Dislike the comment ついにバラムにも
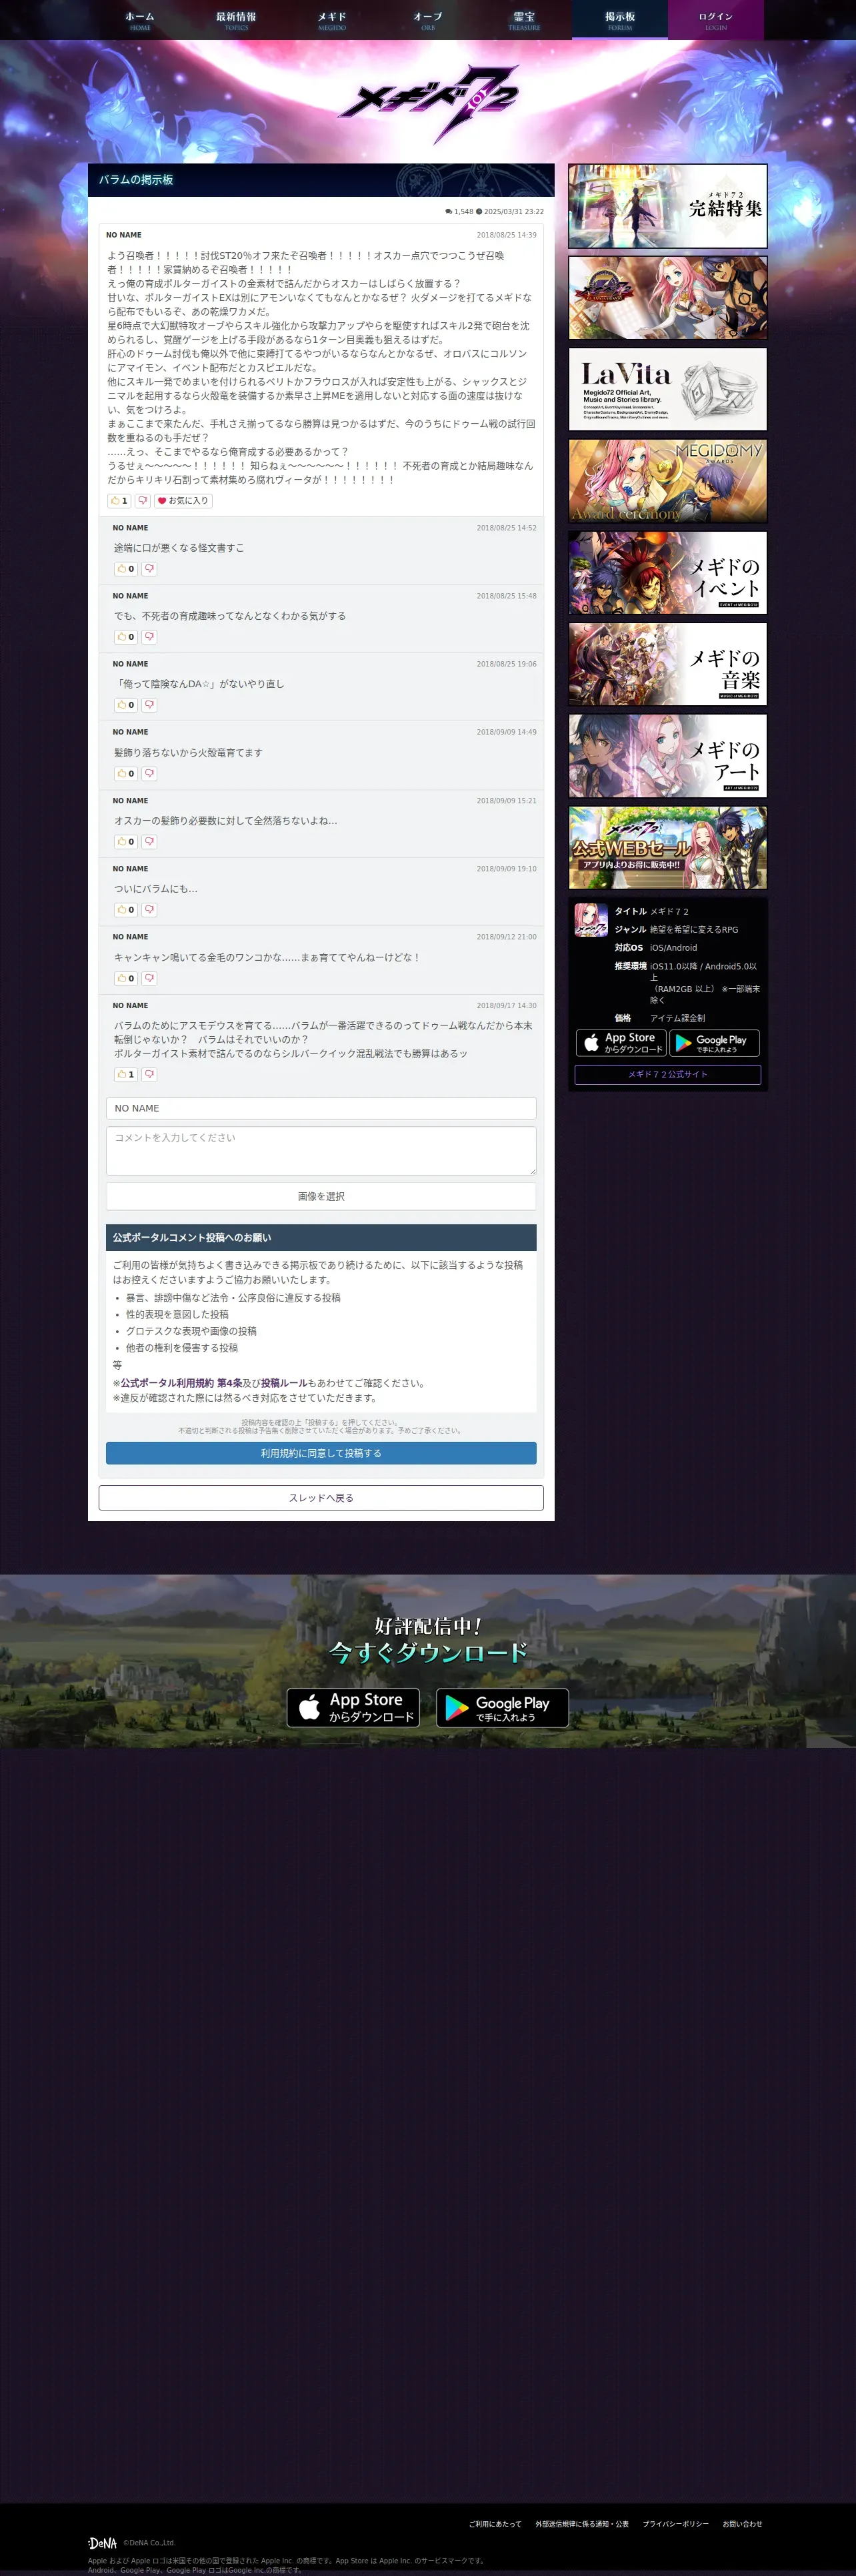This screenshot has height=2576, width=856. pos(149,910)
